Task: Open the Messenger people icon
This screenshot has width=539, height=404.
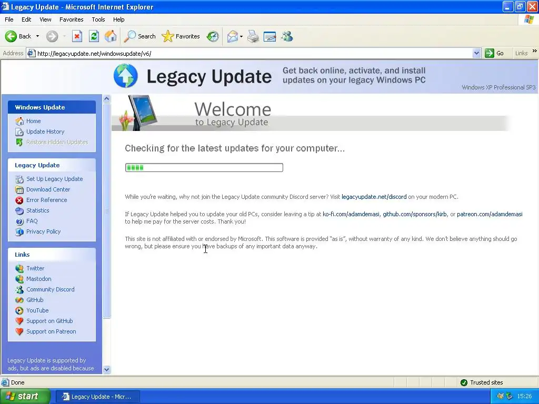Action: (287, 36)
